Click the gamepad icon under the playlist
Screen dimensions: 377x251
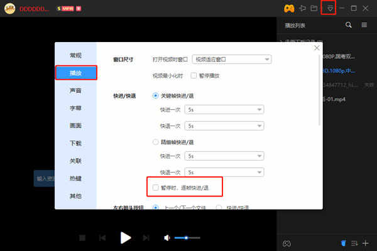click(x=287, y=243)
